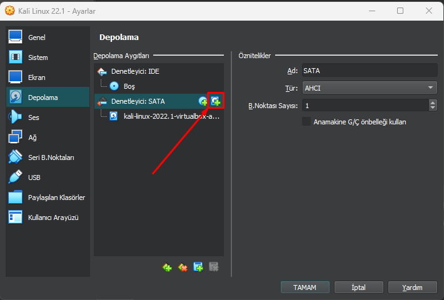Select the empty optical drive Boş
The height and width of the screenshot is (300, 444).
(x=159, y=86)
